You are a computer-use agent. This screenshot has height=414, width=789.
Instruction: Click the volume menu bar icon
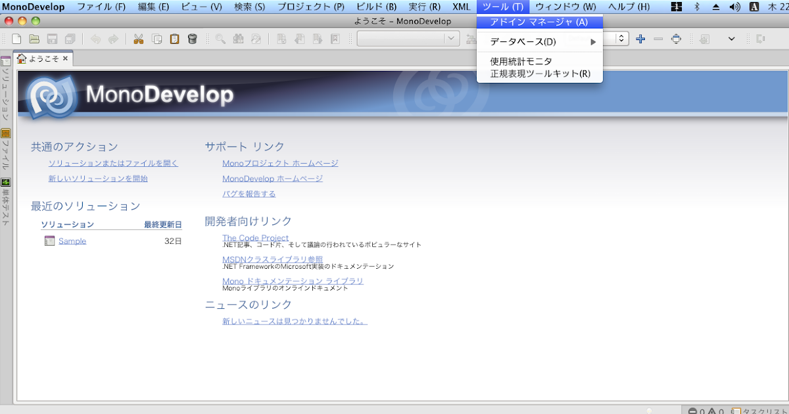tap(735, 7)
